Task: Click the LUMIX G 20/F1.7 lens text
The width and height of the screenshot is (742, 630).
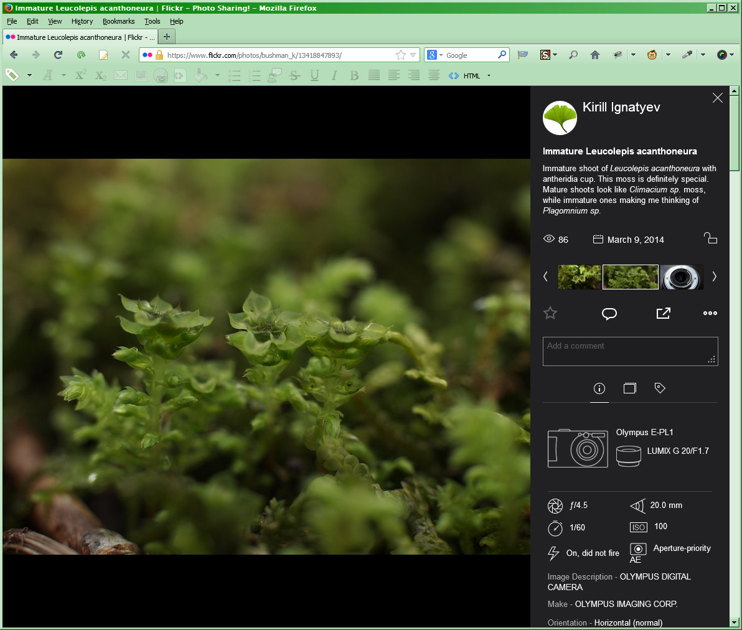Action: pyautogui.click(x=678, y=451)
